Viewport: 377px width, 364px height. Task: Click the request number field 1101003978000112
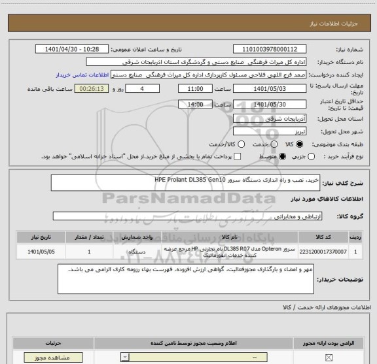click(x=270, y=49)
